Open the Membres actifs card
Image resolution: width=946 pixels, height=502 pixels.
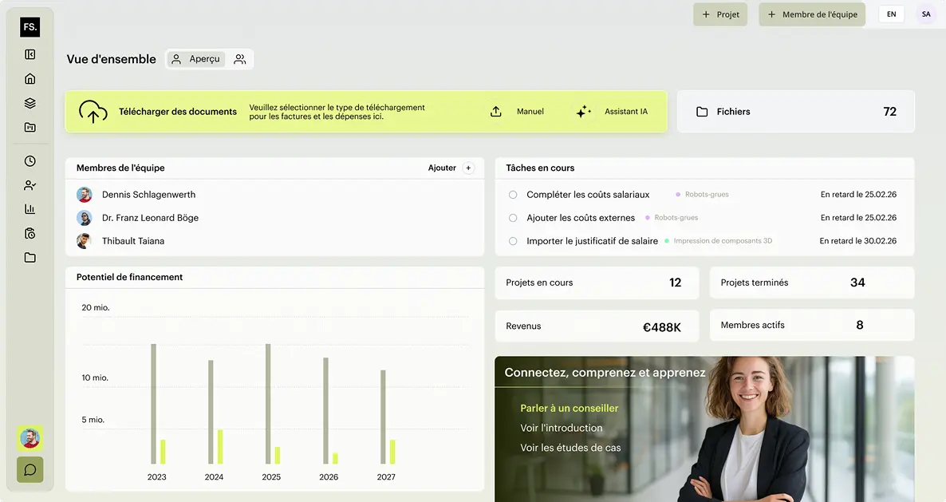(x=812, y=325)
